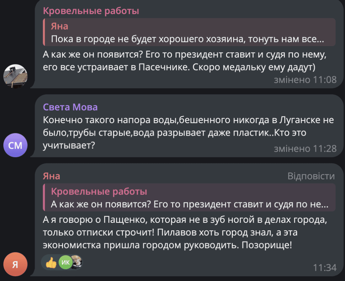Click the thumbs-up reaction emoji
Viewport: 345px width, 281px height.
click(x=51, y=263)
